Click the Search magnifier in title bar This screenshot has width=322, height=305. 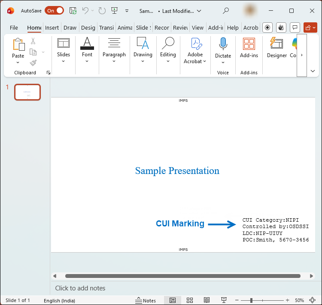point(226,11)
